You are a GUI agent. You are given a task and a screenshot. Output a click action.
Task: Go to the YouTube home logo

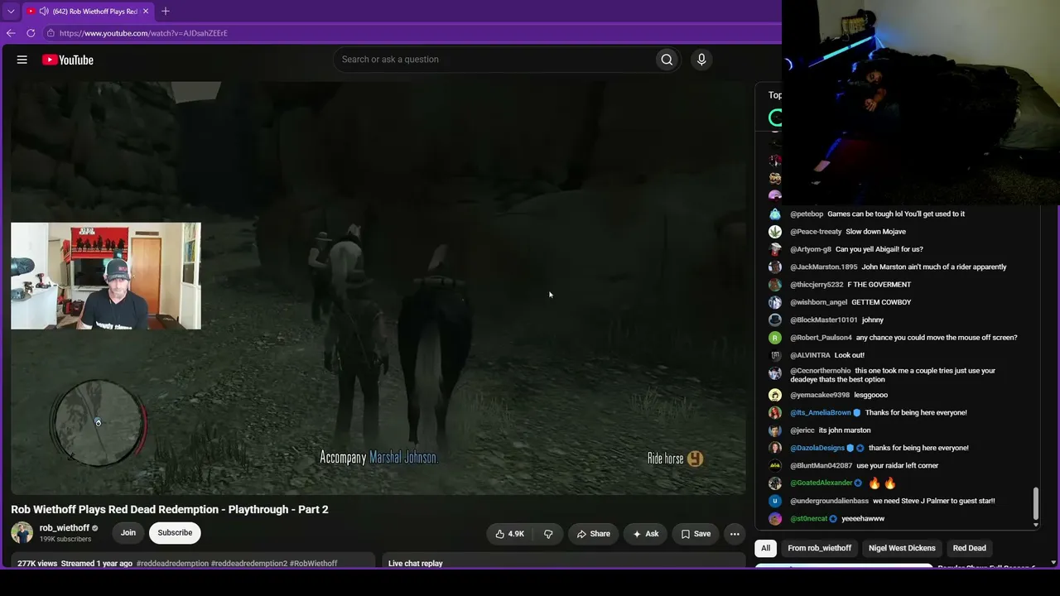tap(68, 60)
